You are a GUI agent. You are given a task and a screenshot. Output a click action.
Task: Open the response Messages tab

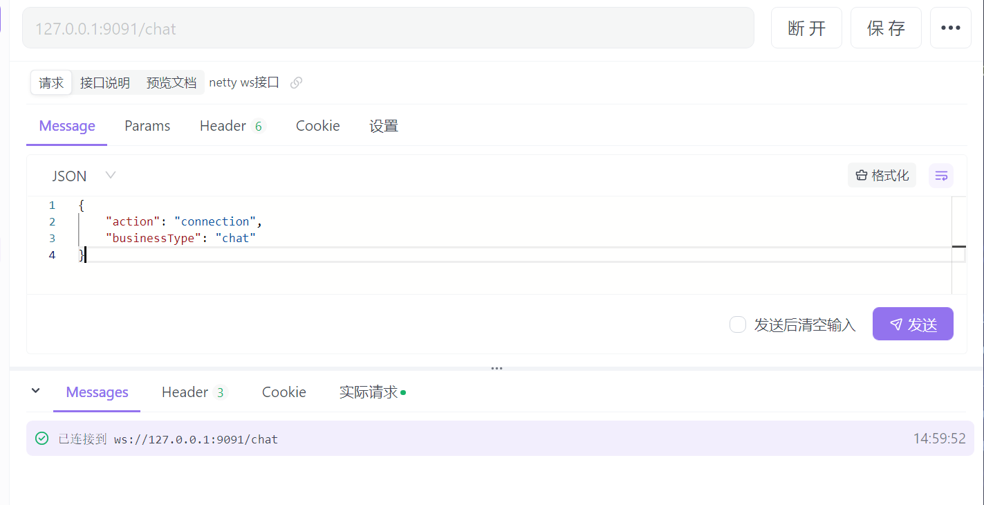[97, 392]
